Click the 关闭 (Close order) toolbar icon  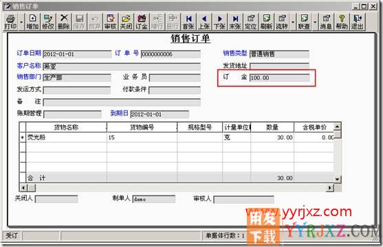126,22
